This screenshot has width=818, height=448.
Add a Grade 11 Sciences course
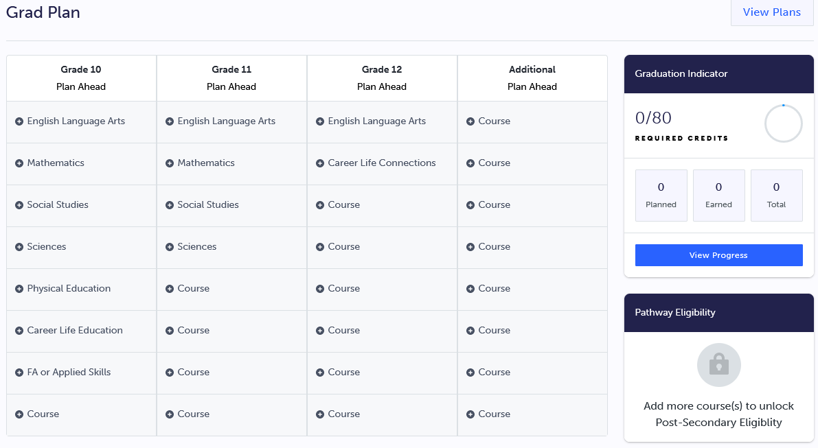pos(231,247)
